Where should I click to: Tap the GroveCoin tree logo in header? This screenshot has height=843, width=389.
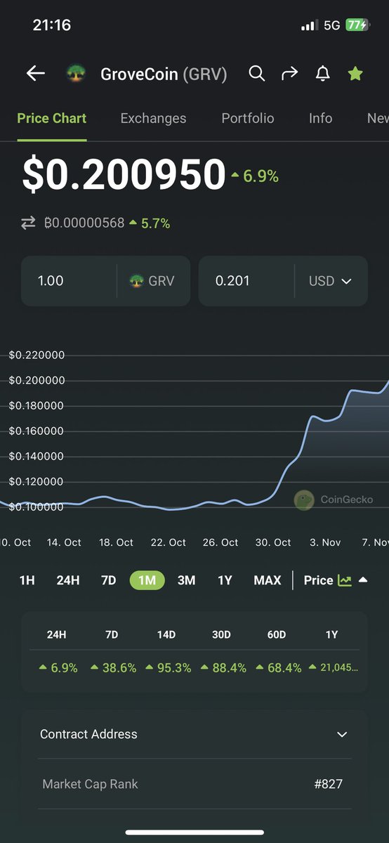[x=76, y=74]
